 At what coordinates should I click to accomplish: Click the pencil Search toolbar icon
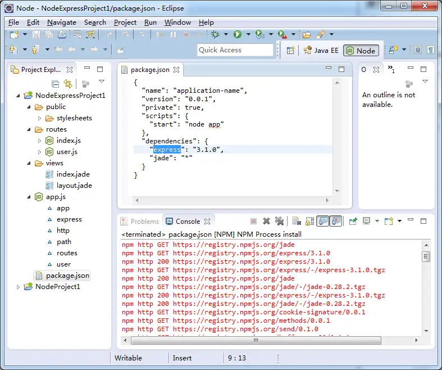[321, 34]
